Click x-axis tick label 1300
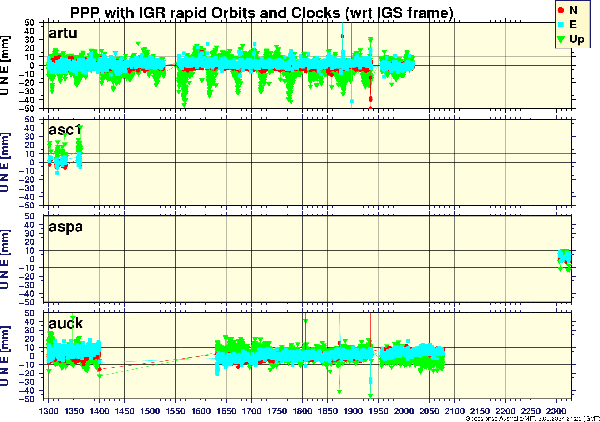Viewport: 600px width, 422px height. (49, 411)
